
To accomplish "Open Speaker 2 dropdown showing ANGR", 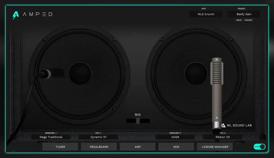I will (x=175, y=137).
